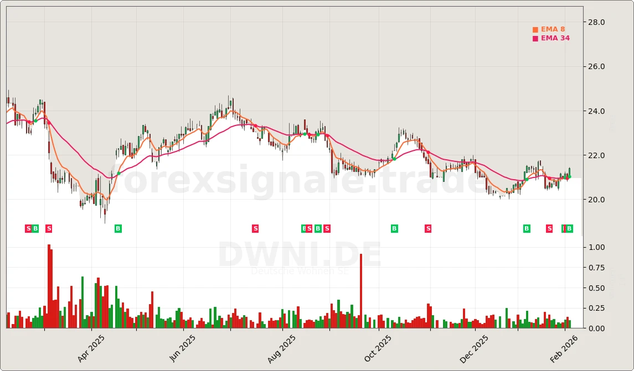Screen dimensions: 634x371
Task: Select the "S" sell marker after Oct 2025
Action: 427,228
